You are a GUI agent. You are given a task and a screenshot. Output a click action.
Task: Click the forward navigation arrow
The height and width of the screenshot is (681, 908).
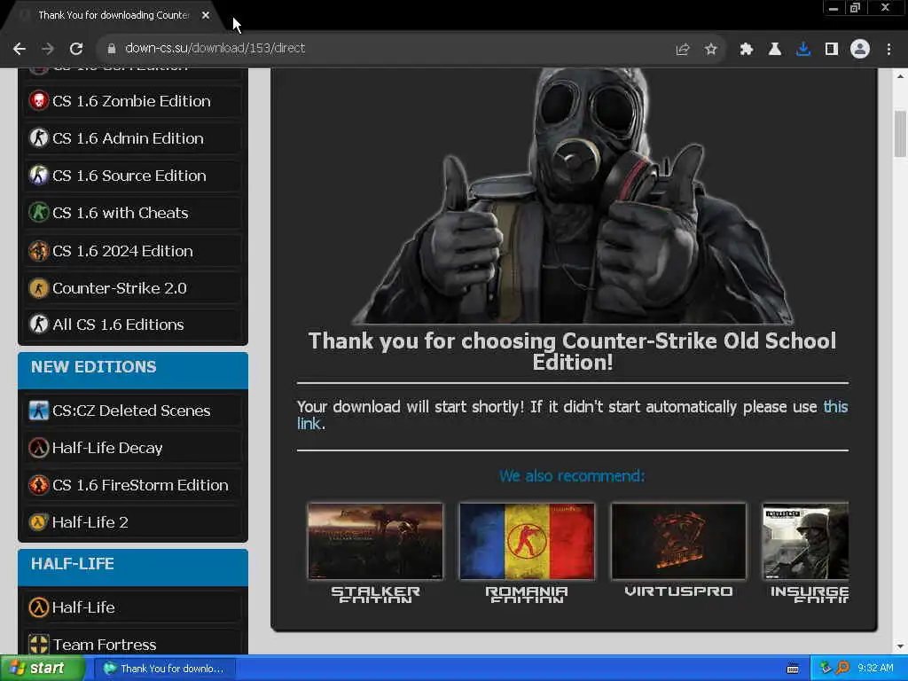tap(48, 49)
